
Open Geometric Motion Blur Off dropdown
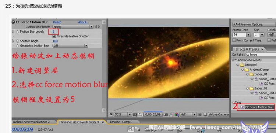tap(70, 46)
